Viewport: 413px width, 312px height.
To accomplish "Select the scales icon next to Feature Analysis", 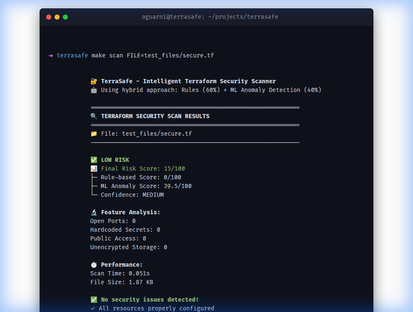I will pos(93,212).
